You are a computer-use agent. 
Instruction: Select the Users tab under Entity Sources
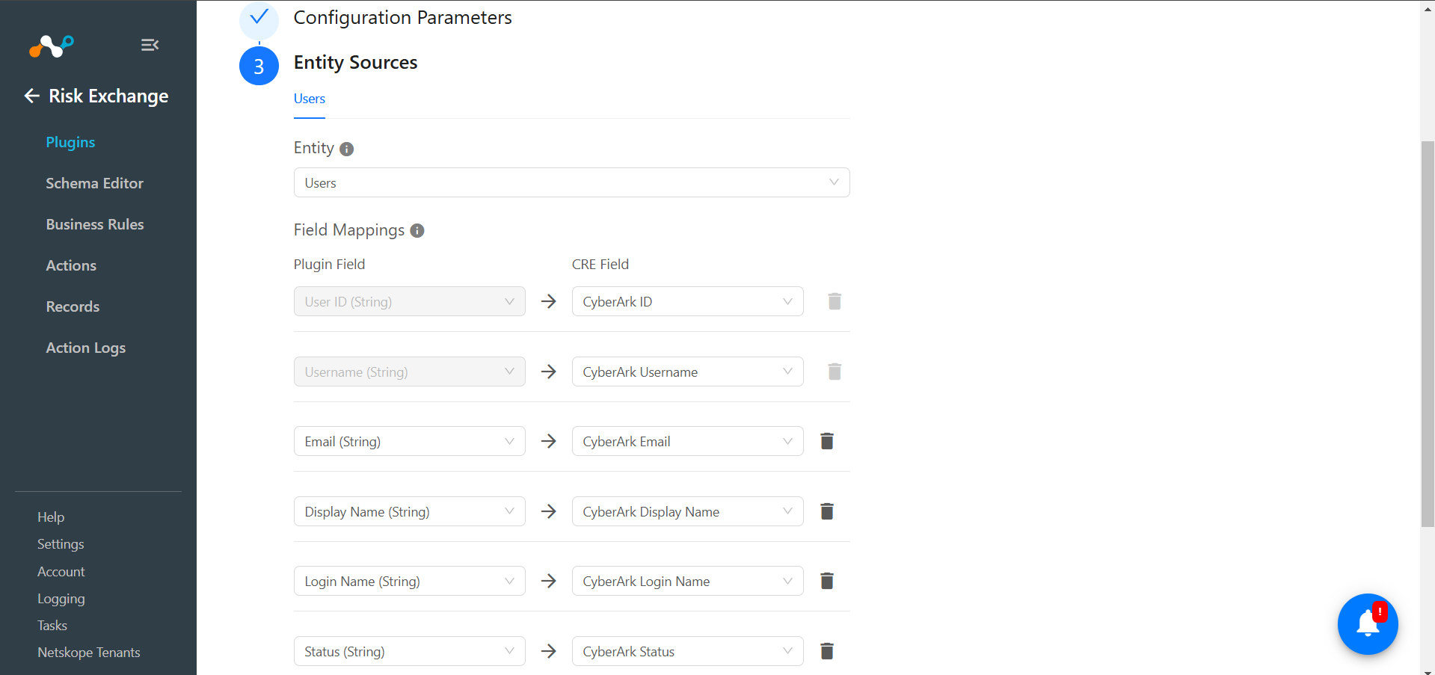pos(309,99)
